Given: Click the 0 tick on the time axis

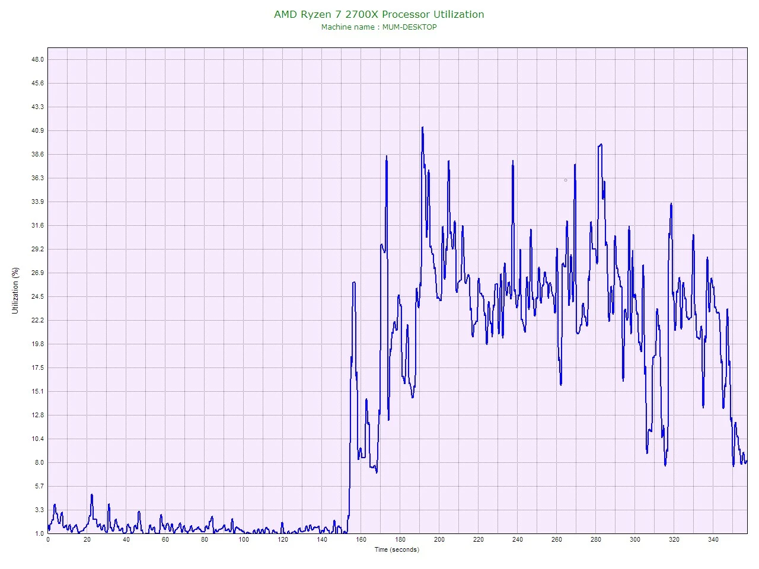Looking at the screenshot, I should 48,539.
